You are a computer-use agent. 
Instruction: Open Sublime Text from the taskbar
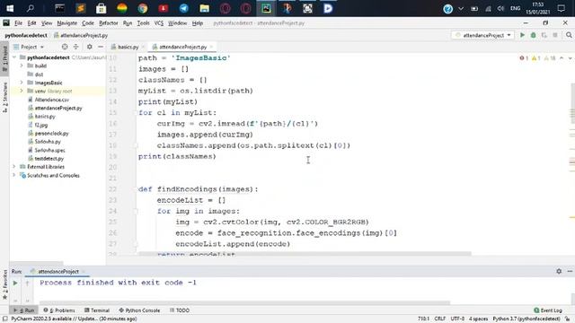(x=81, y=8)
